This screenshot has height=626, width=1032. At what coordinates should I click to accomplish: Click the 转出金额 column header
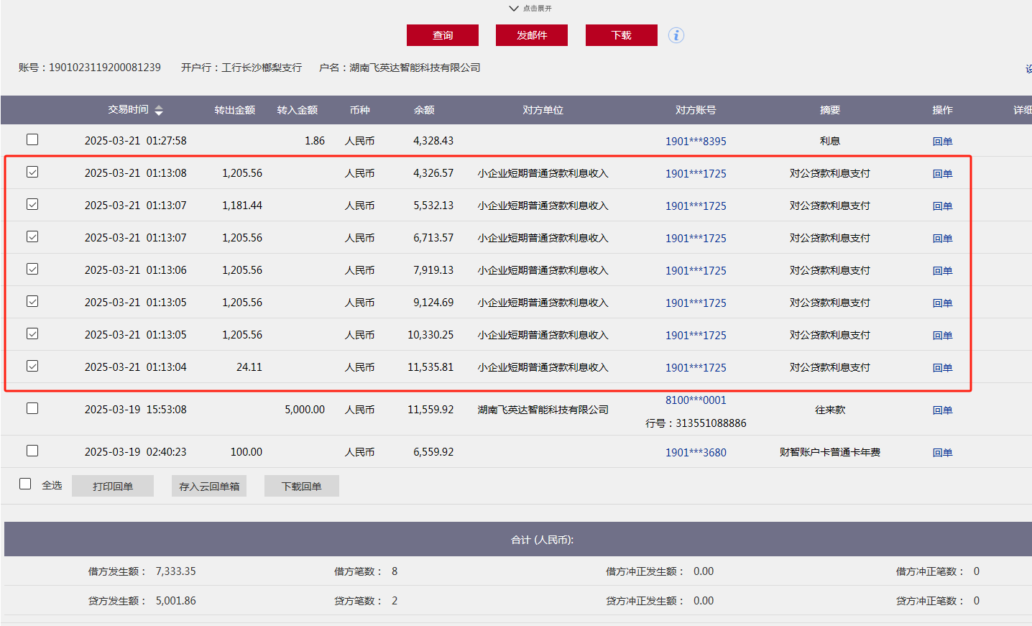pyautogui.click(x=234, y=110)
